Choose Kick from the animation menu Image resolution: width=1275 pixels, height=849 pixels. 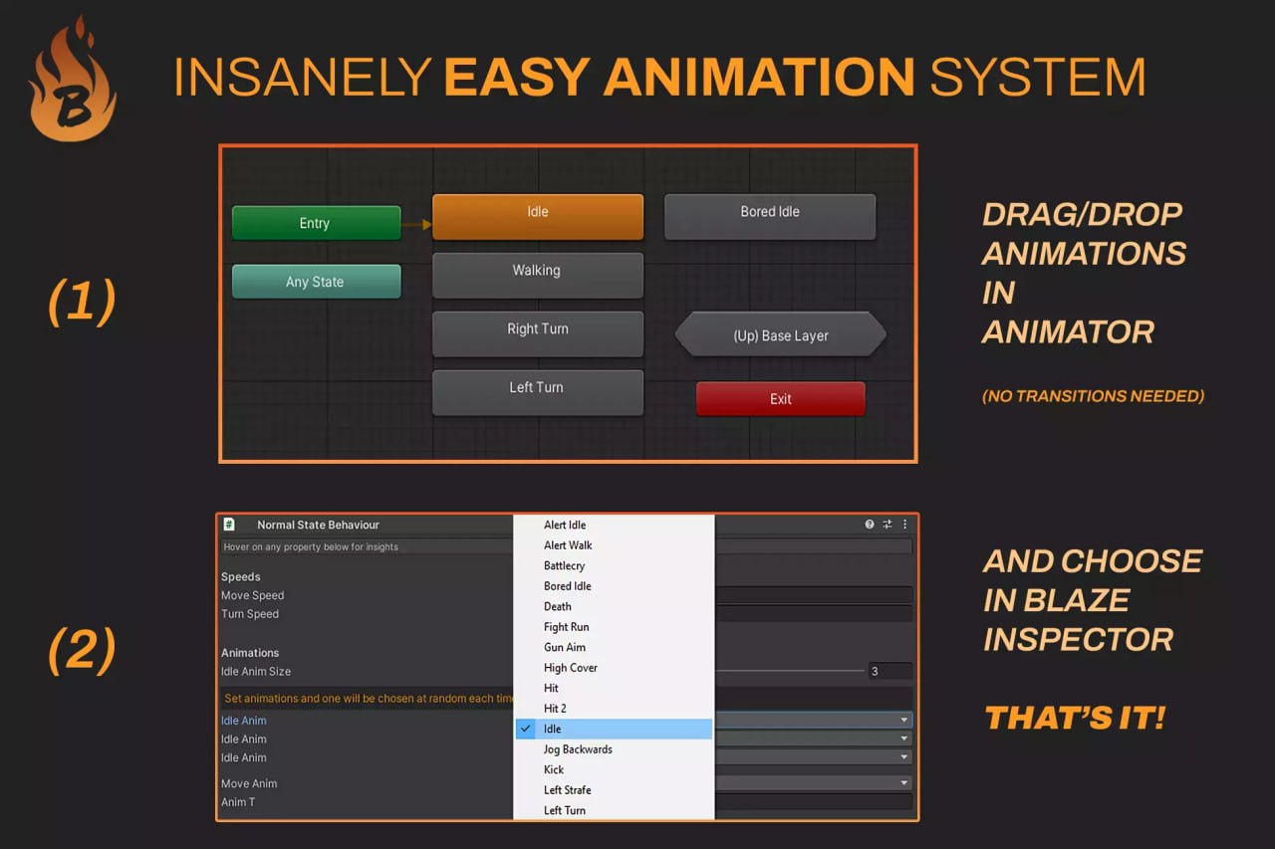[554, 769]
